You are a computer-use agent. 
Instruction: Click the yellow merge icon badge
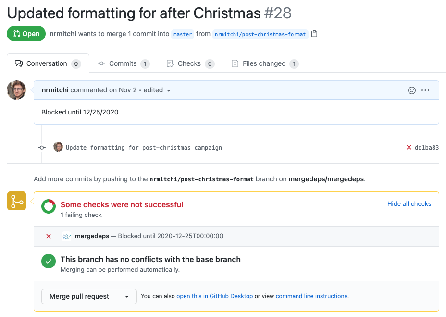(16, 201)
